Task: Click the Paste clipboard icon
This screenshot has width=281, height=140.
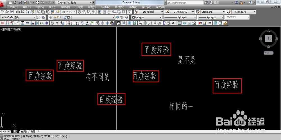Action: tap(48, 12)
